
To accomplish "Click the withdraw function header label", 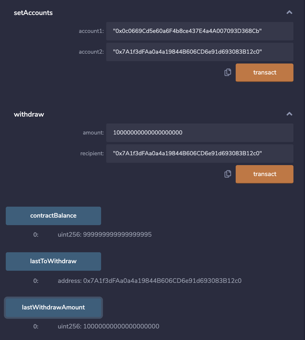I will (x=29, y=114).
